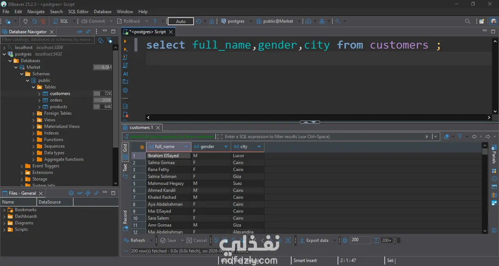Screen dimensions: 499x266
Task: Click the Open Perspective icon
Action: click(x=482, y=21)
